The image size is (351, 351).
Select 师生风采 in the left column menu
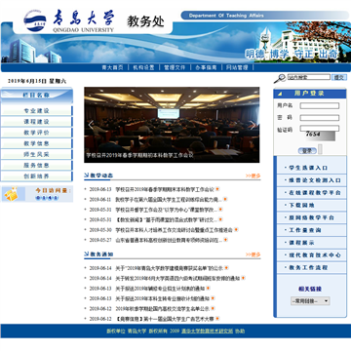[x=36, y=154]
